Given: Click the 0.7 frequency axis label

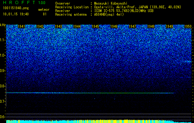Looking at the screenshot, I should (x=3, y=101).
